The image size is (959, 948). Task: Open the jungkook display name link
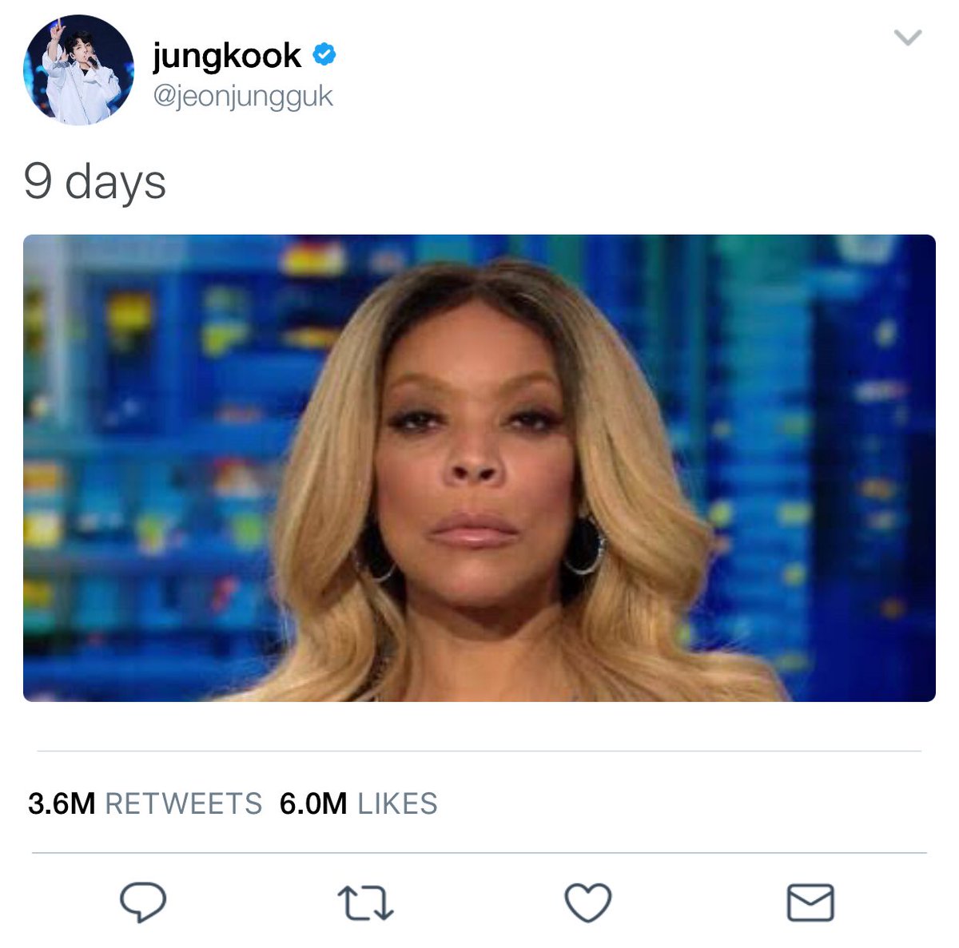227,56
